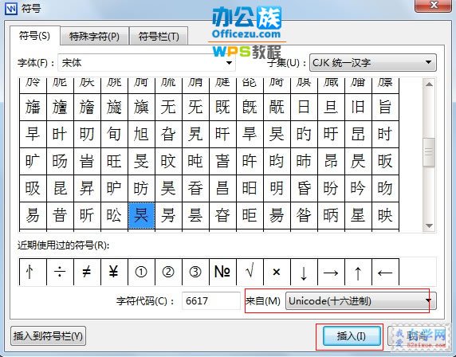The width and height of the screenshot is (456, 357).
Task: Pick the not-equal symbol from recent list
Action: (87, 272)
